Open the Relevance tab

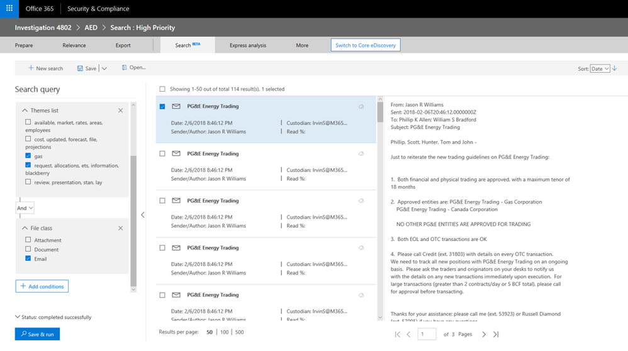tap(74, 45)
